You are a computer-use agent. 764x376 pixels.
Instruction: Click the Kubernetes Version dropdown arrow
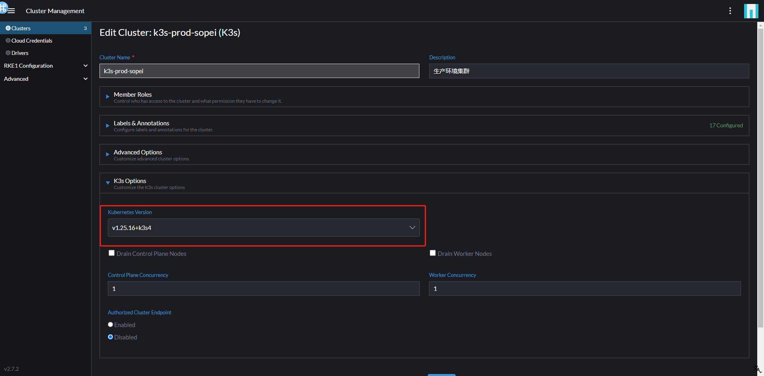pos(412,228)
